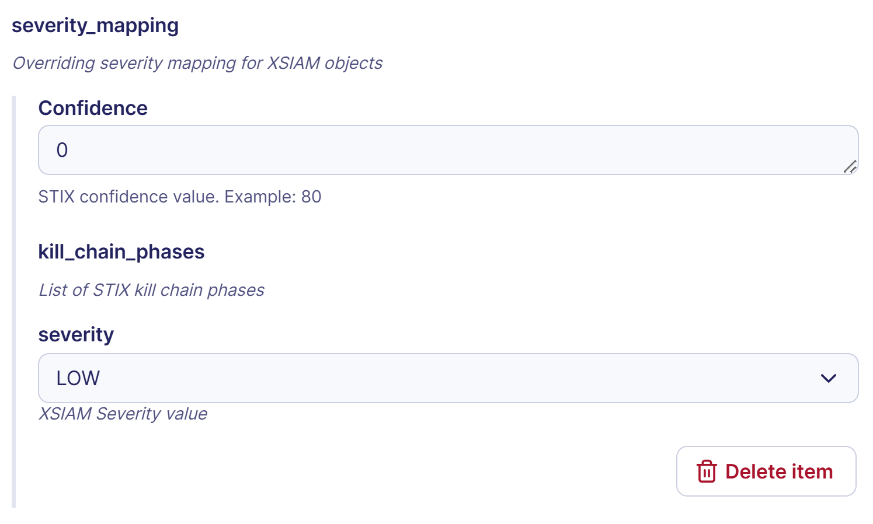Click the List of STIX kill chain phases description
This screenshot has height=524, width=873.
[151, 290]
